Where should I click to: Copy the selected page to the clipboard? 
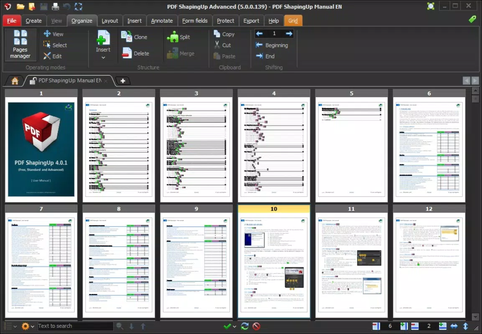224,34
